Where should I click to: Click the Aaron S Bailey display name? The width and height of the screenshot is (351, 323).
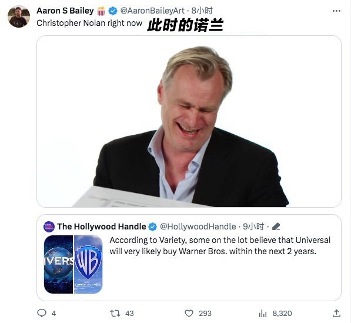coord(65,11)
